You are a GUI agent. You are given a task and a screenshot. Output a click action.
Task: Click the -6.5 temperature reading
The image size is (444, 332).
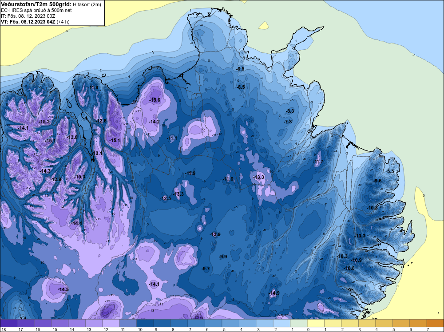(x=240, y=69)
